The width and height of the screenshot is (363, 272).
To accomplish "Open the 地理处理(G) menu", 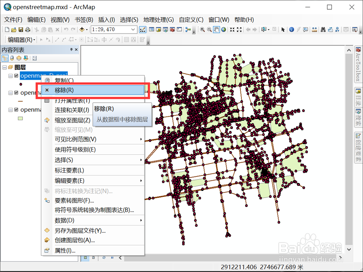I will point(159,20).
